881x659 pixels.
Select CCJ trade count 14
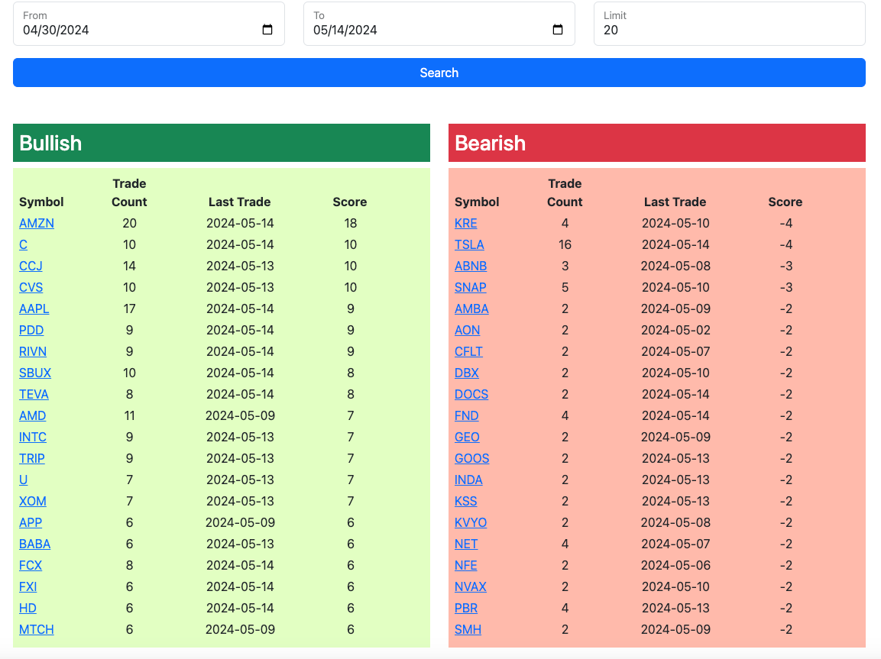pos(129,266)
